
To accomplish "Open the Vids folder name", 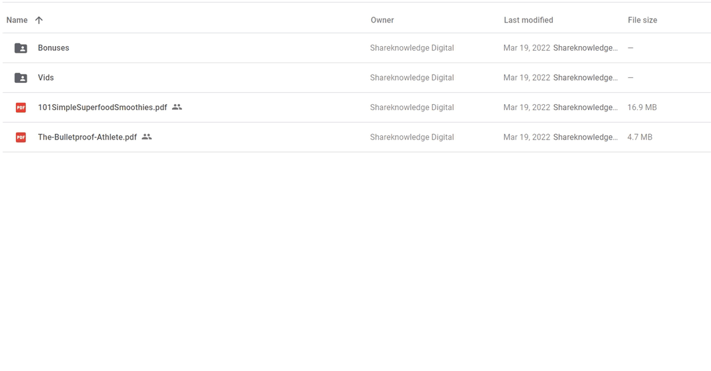I will pyautogui.click(x=45, y=78).
